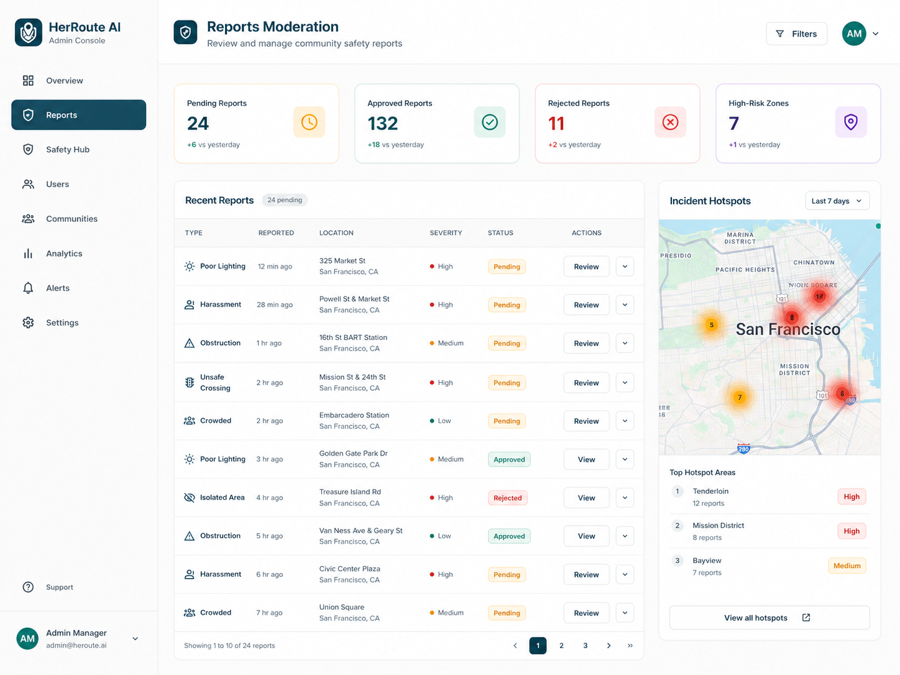Click the Analytics bar chart icon
This screenshot has width=900, height=675.
(28, 254)
